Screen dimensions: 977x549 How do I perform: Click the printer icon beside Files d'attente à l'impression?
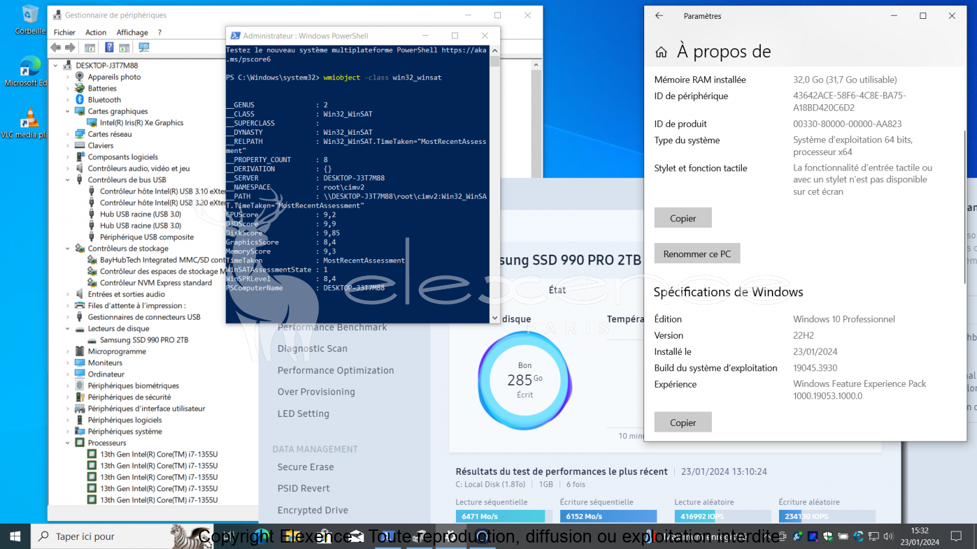point(80,305)
